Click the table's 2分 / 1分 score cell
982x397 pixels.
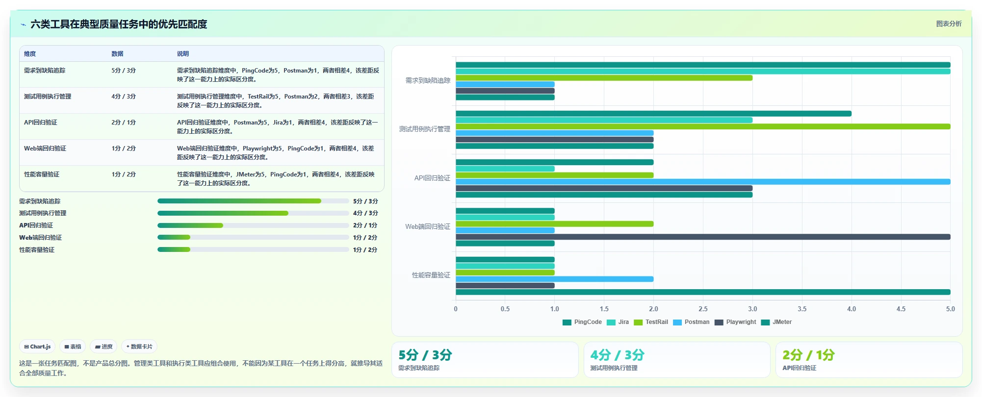124,123
